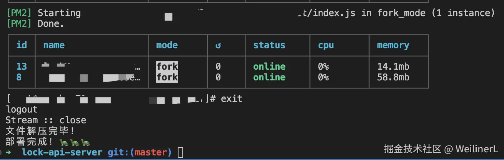The image size is (504, 160).
Task: Click the terminal cursor block at prompt
Action: (180, 152)
